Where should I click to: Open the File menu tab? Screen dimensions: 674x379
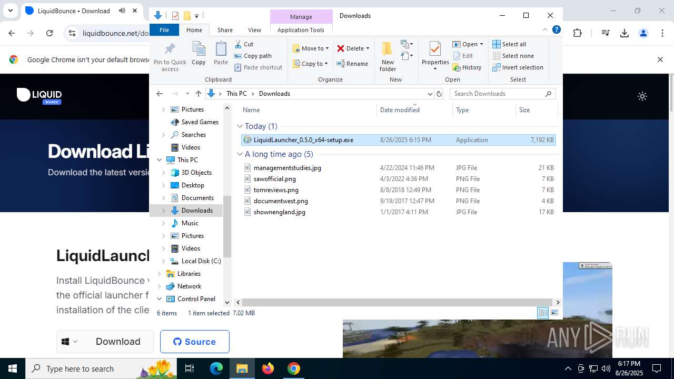[x=164, y=30]
